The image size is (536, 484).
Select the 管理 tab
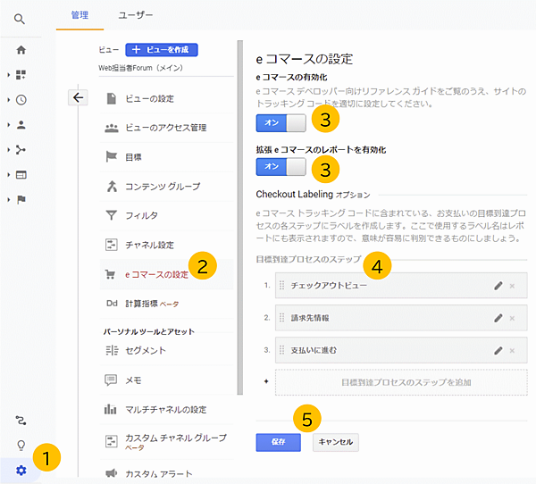click(80, 15)
